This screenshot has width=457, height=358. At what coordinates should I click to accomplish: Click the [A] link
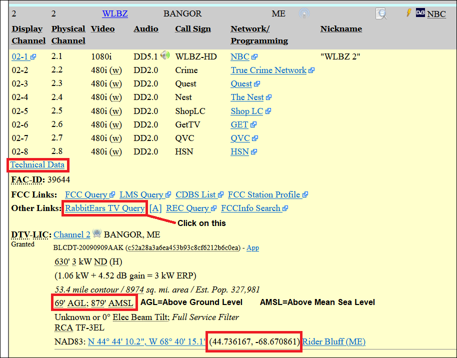click(155, 208)
